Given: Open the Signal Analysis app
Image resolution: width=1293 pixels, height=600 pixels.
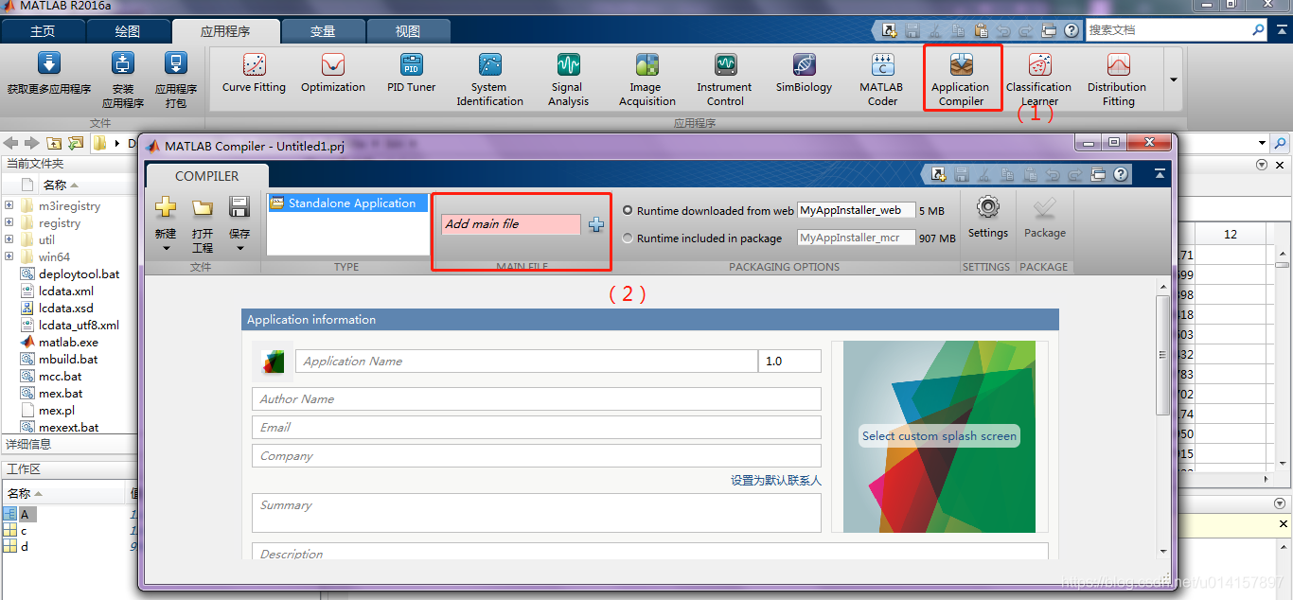Looking at the screenshot, I should (568, 79).
